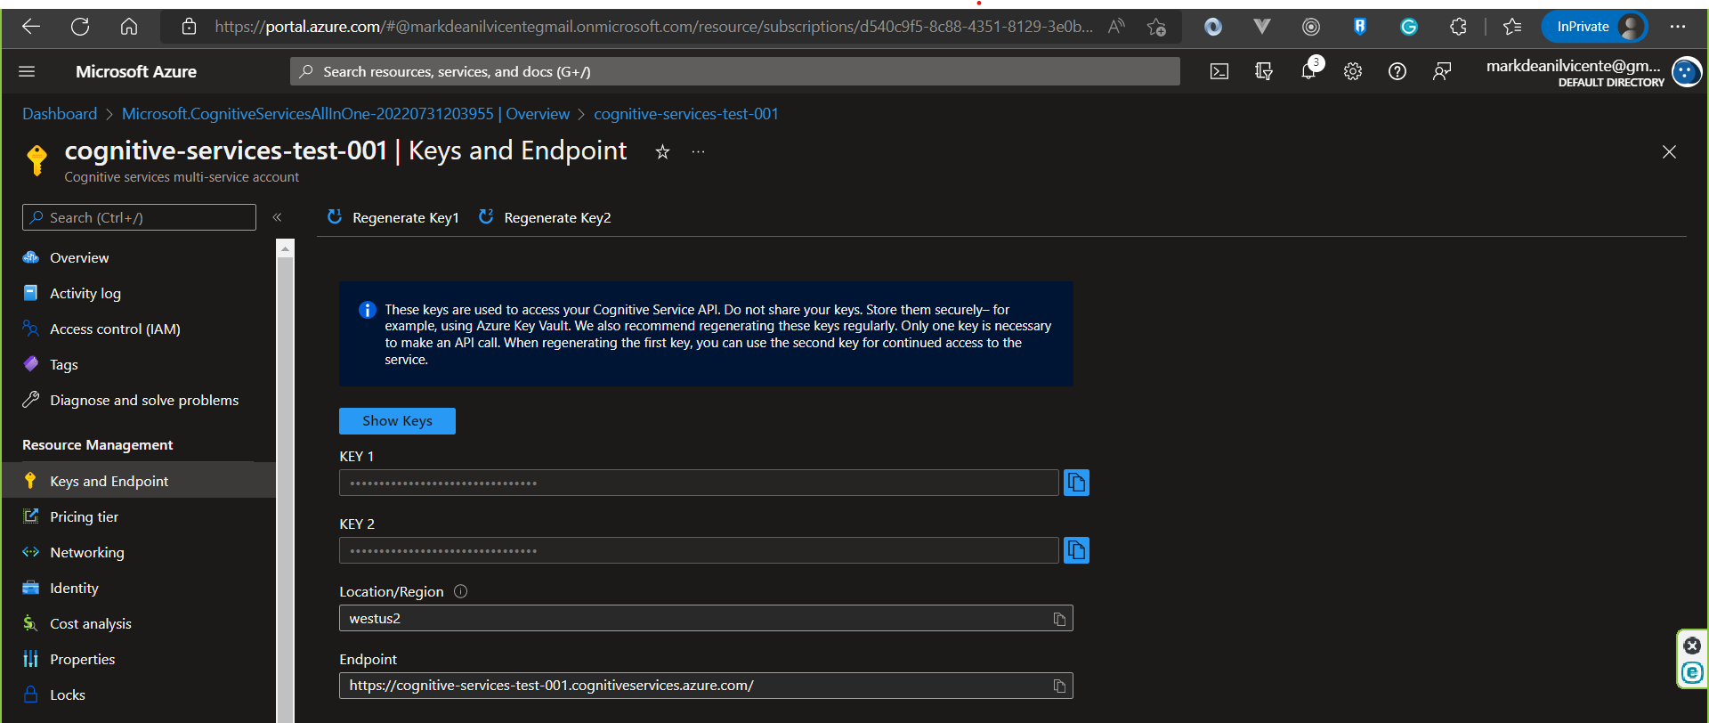
Task: Open browser extensions puzzle icon
Action: (x=1458, y=27)
